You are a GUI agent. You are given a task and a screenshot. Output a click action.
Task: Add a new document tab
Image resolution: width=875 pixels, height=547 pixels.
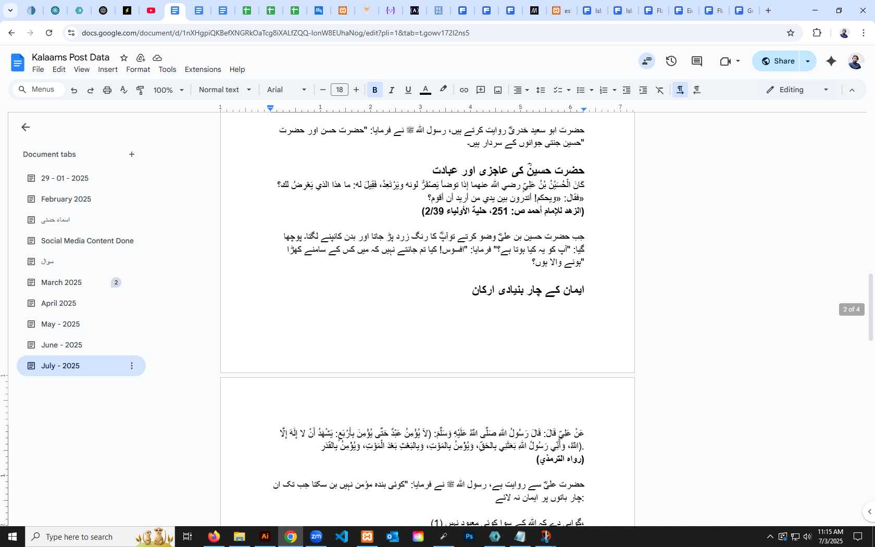point(132,154)
